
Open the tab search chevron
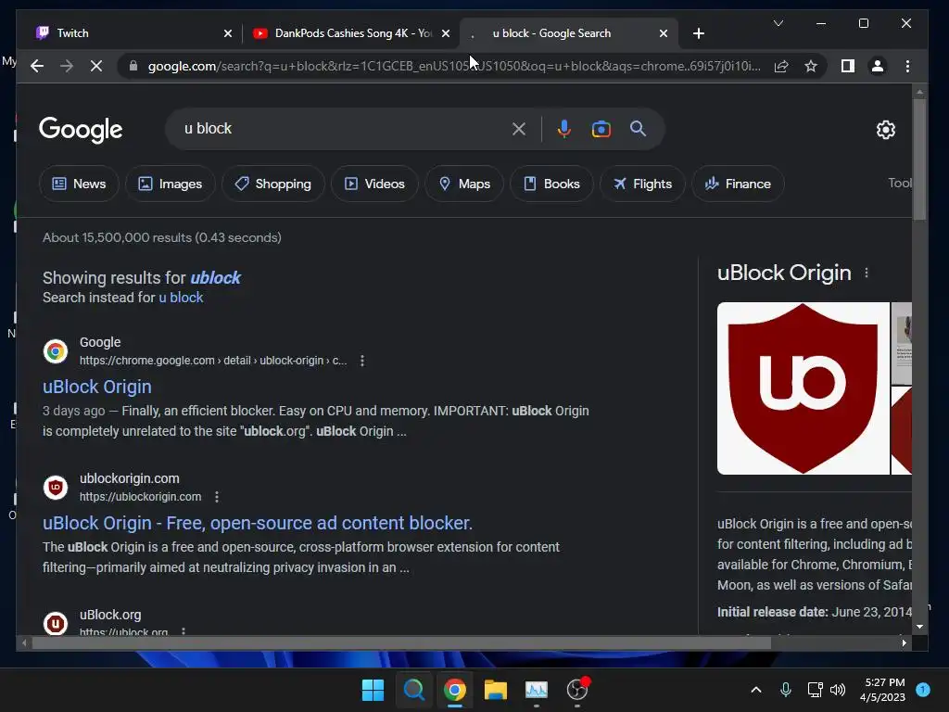[x=778, y=23]
